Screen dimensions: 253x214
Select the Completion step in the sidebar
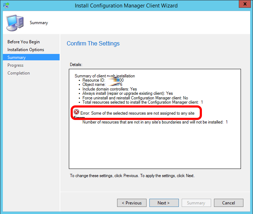coord(18,73)
